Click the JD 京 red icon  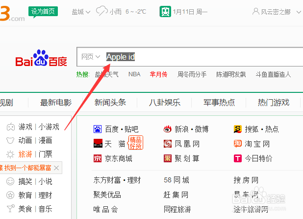pos(98,158)
